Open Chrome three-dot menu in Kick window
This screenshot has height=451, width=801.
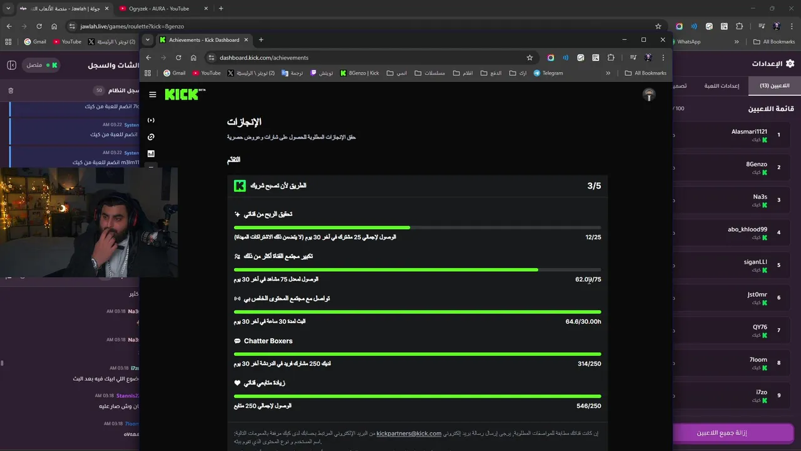tap(663, 58)
